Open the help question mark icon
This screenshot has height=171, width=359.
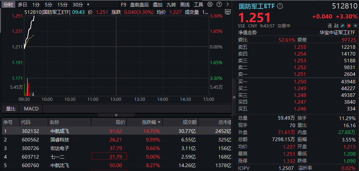219,4
